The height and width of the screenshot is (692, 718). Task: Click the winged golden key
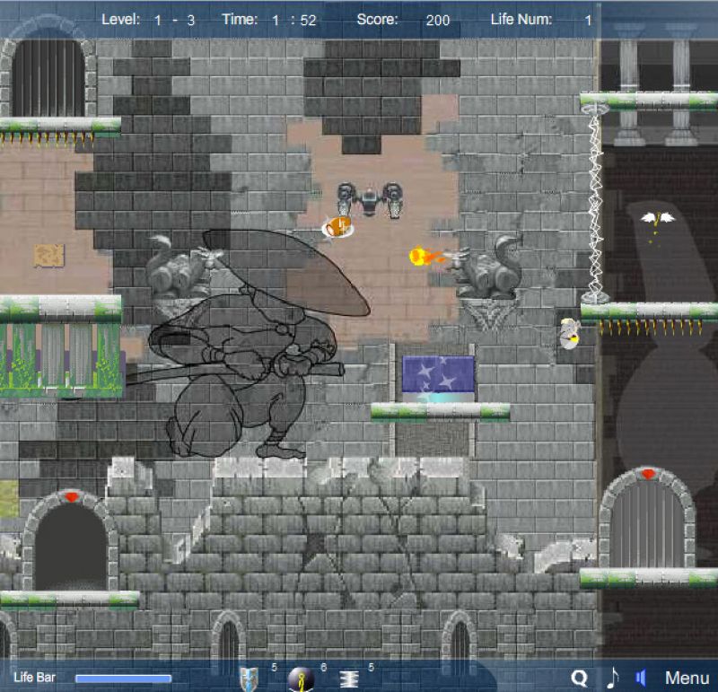pos(658,219)
